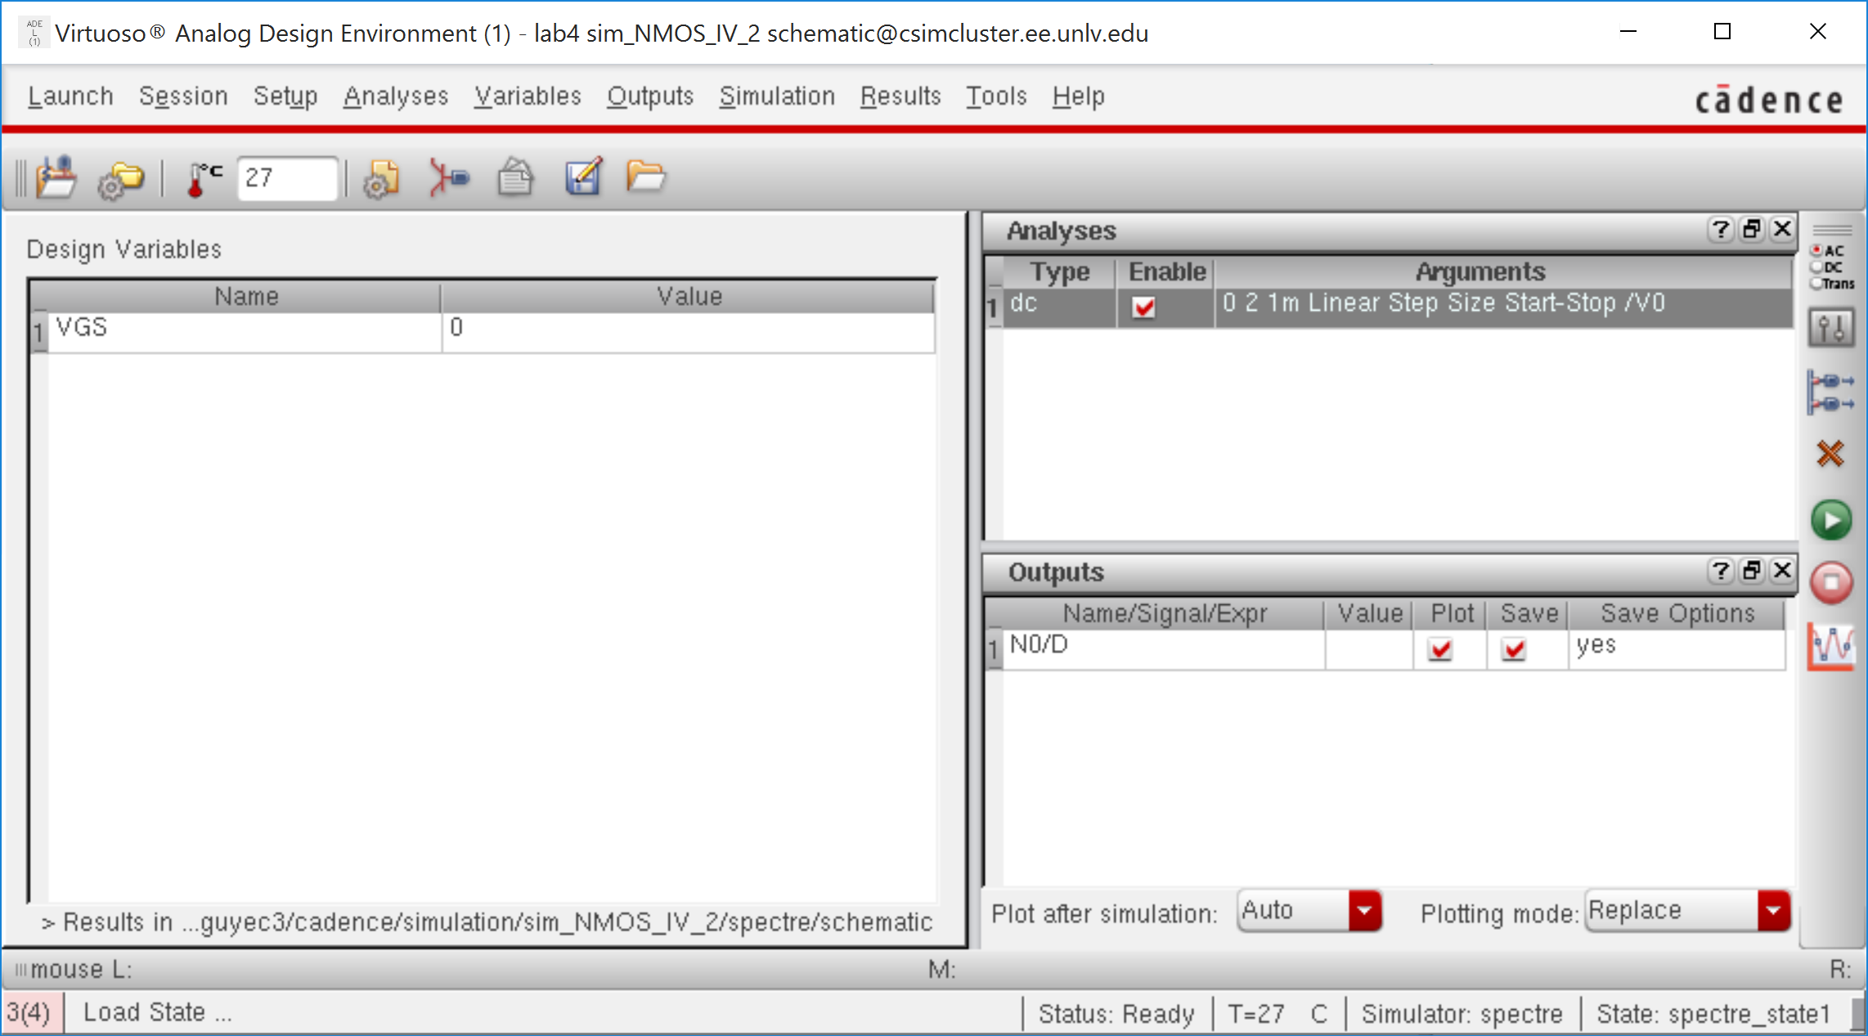Click the setup outputs icon in sidebar
The height and width of the screenshot is (1036, 1868).
click(x=1830, y=392)
